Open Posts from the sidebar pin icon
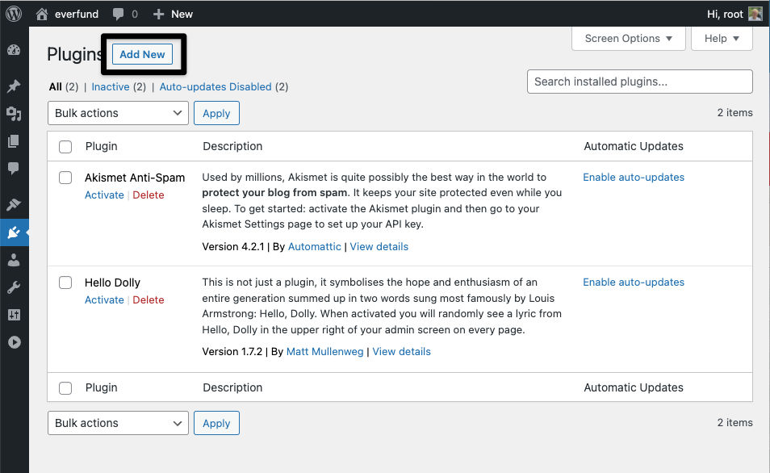Image resolution: width=770 pixels, height=473 pixels. 14,86
